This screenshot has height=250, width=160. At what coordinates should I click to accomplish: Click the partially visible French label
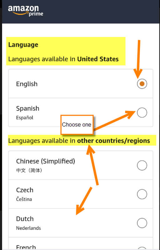[26, 247]
